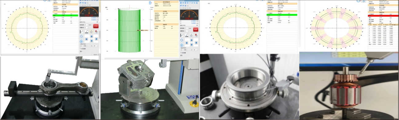Image resolution: width=399 pixels, height=120 pixels.
Task: Click the copper motor rotor photo
Action: [349, 86]
